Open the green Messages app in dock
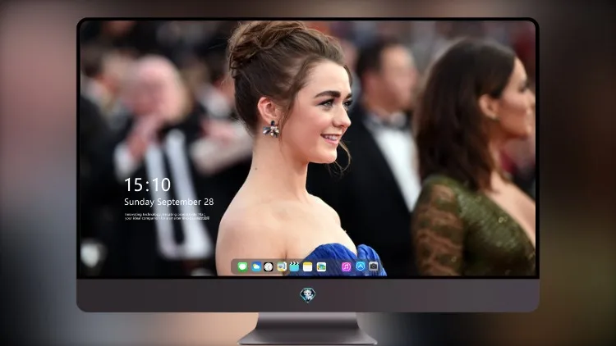The width and height of the screenshot is (616, 346). coord(242,266)
